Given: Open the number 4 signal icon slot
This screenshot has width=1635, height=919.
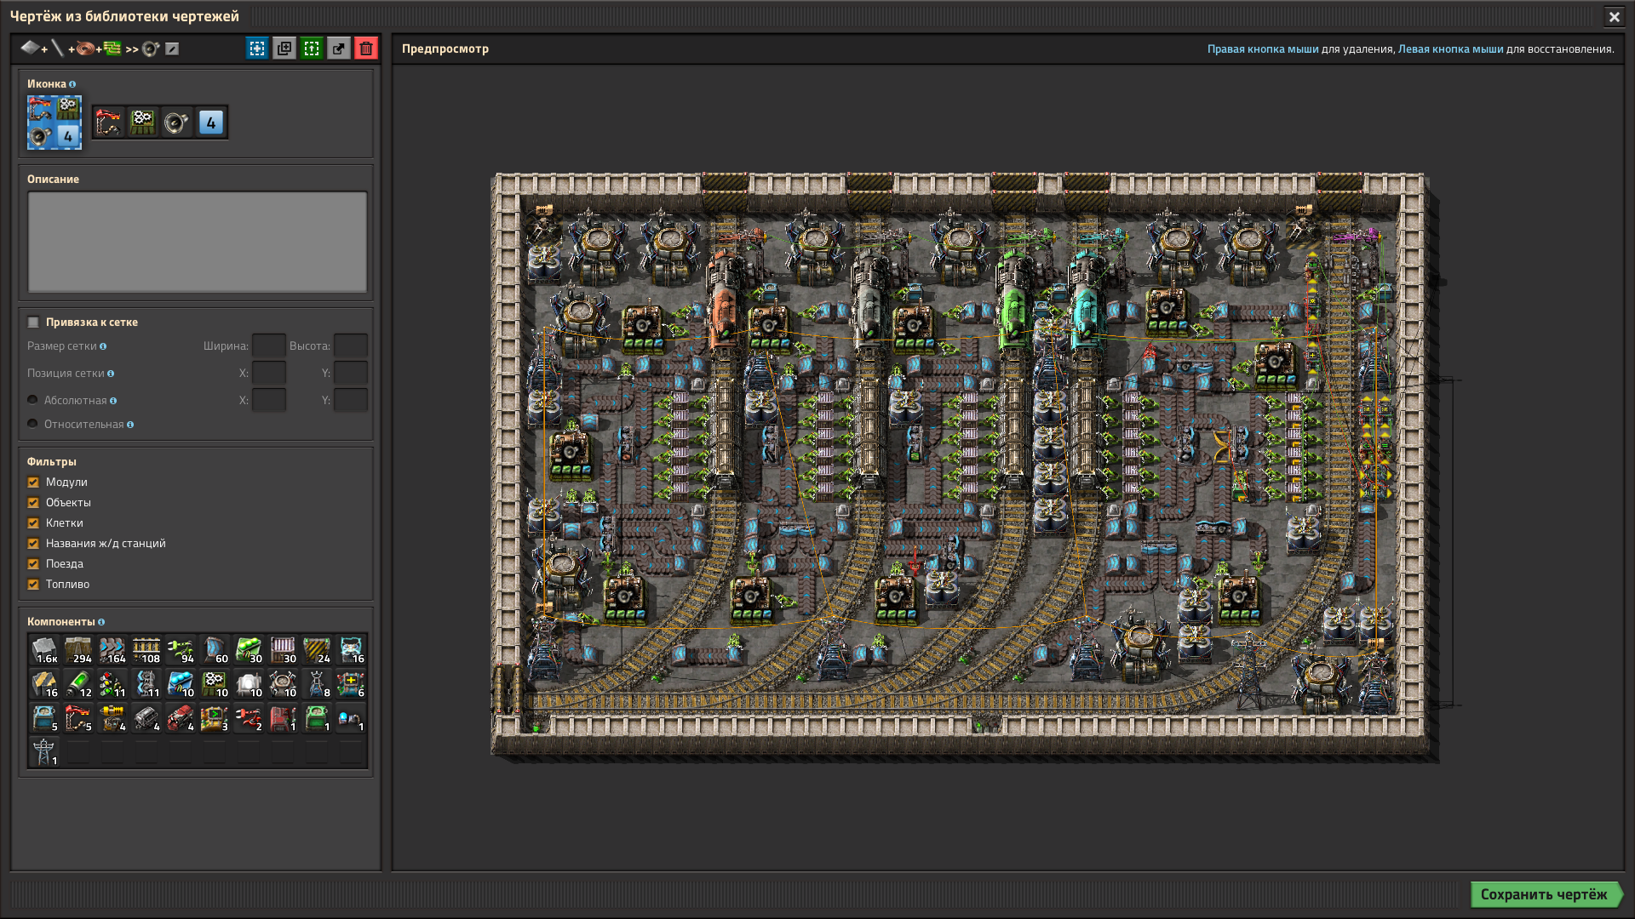Looking at the screenshot, I should [211, 123].
